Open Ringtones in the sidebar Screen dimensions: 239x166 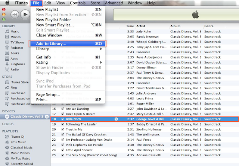tap(18, 64)
